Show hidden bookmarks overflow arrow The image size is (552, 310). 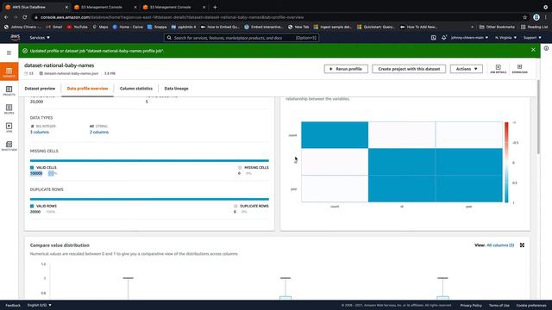pyautogui.click(x=472, y=27)
